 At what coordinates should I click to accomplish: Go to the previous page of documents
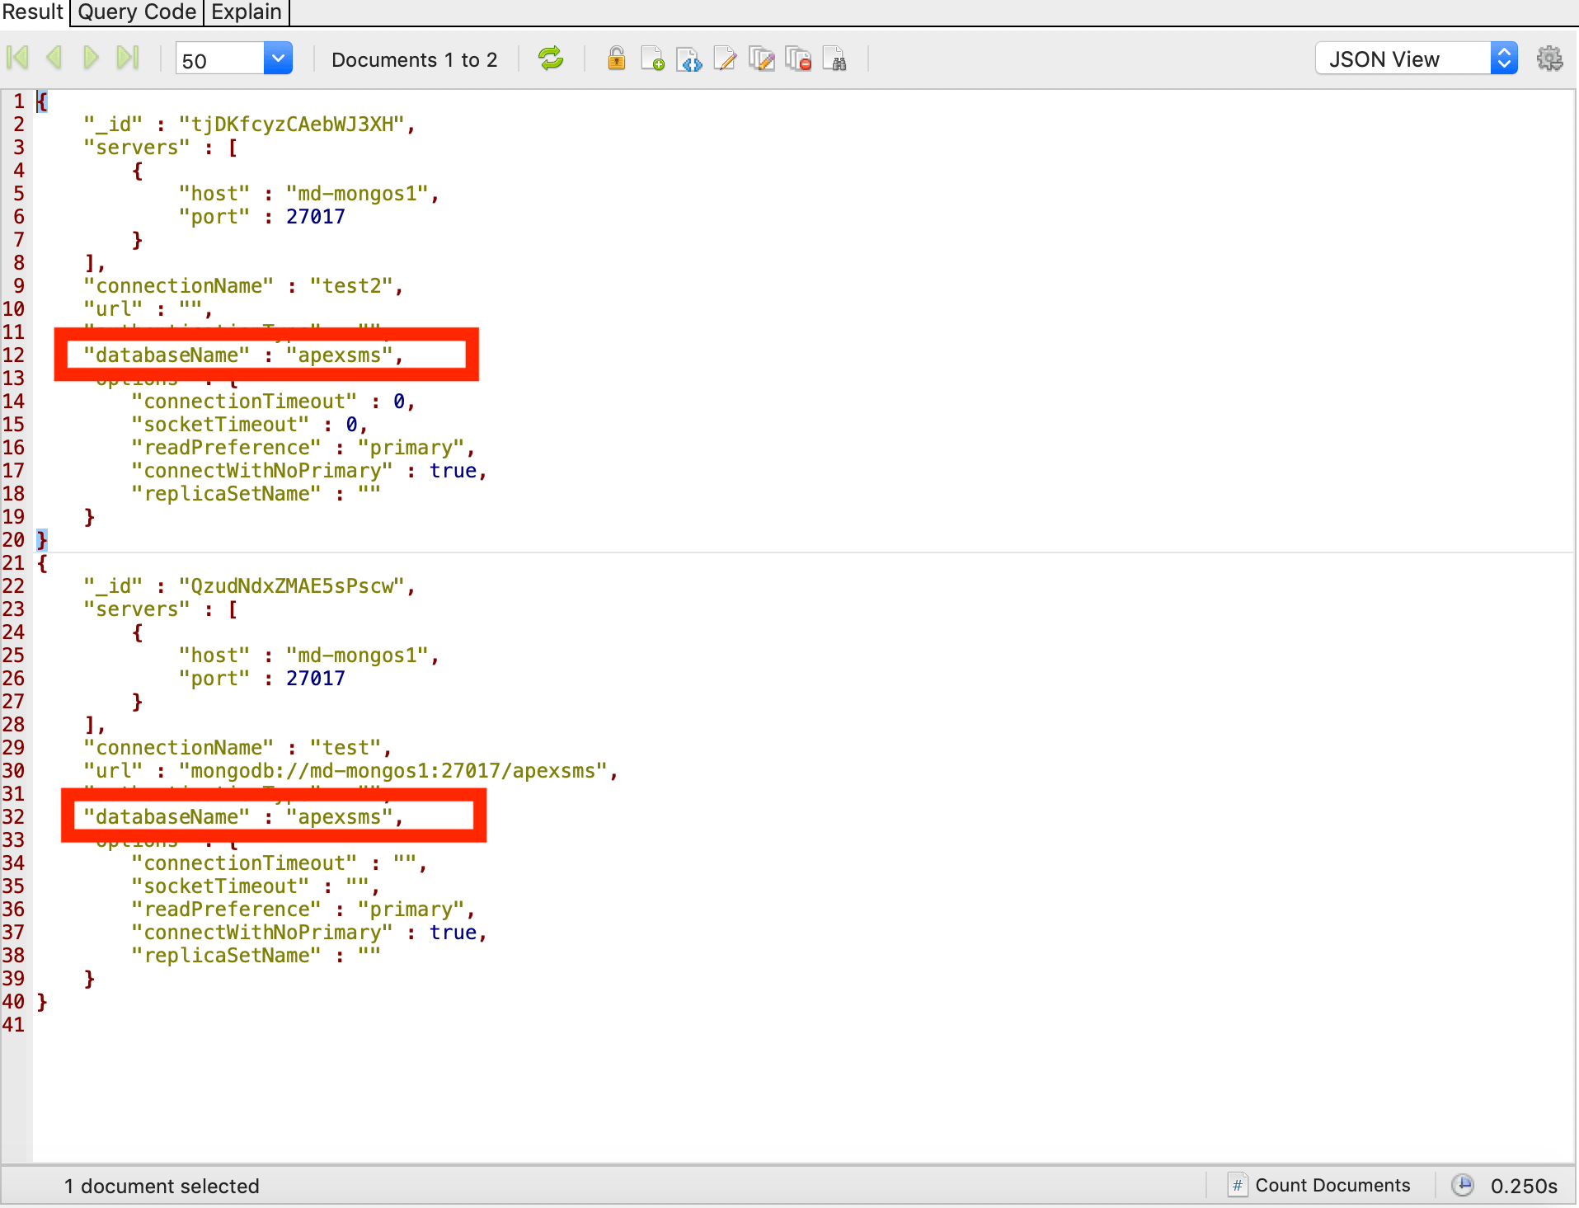click(54, 58)
